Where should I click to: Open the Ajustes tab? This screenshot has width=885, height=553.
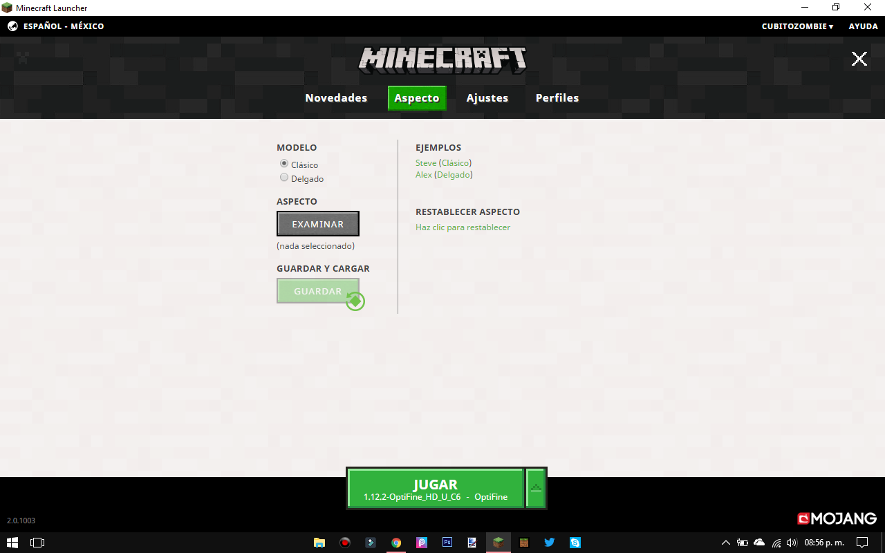(487, 98)
